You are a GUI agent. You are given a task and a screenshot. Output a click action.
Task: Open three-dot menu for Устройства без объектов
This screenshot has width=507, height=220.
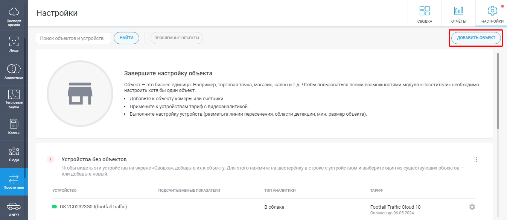click(476, 160)
